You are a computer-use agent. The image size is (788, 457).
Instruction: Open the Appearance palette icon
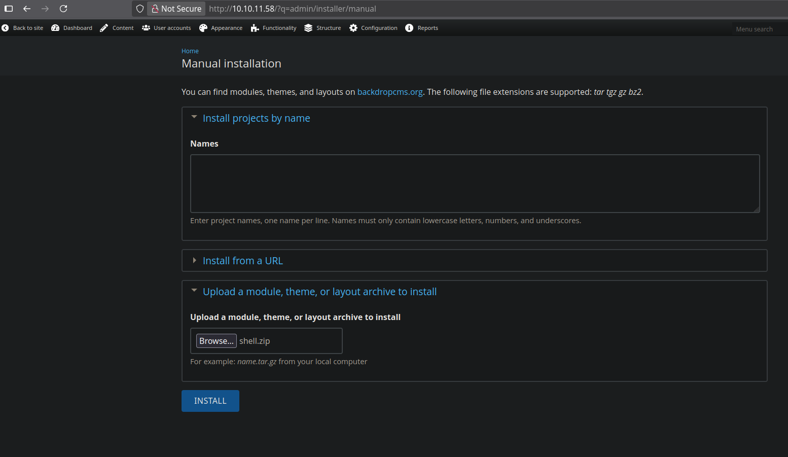tap(203, 28)
